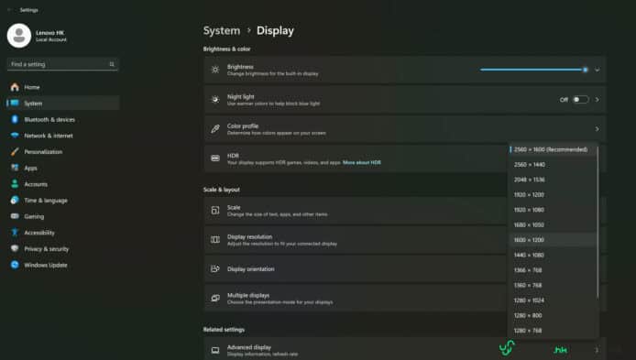This screenshot has width=636, height=360.
Task: Open Windows Update section
Action: (x=63, y=265)
